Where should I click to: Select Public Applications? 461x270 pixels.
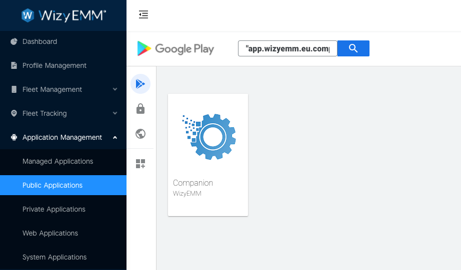point(63,185)
